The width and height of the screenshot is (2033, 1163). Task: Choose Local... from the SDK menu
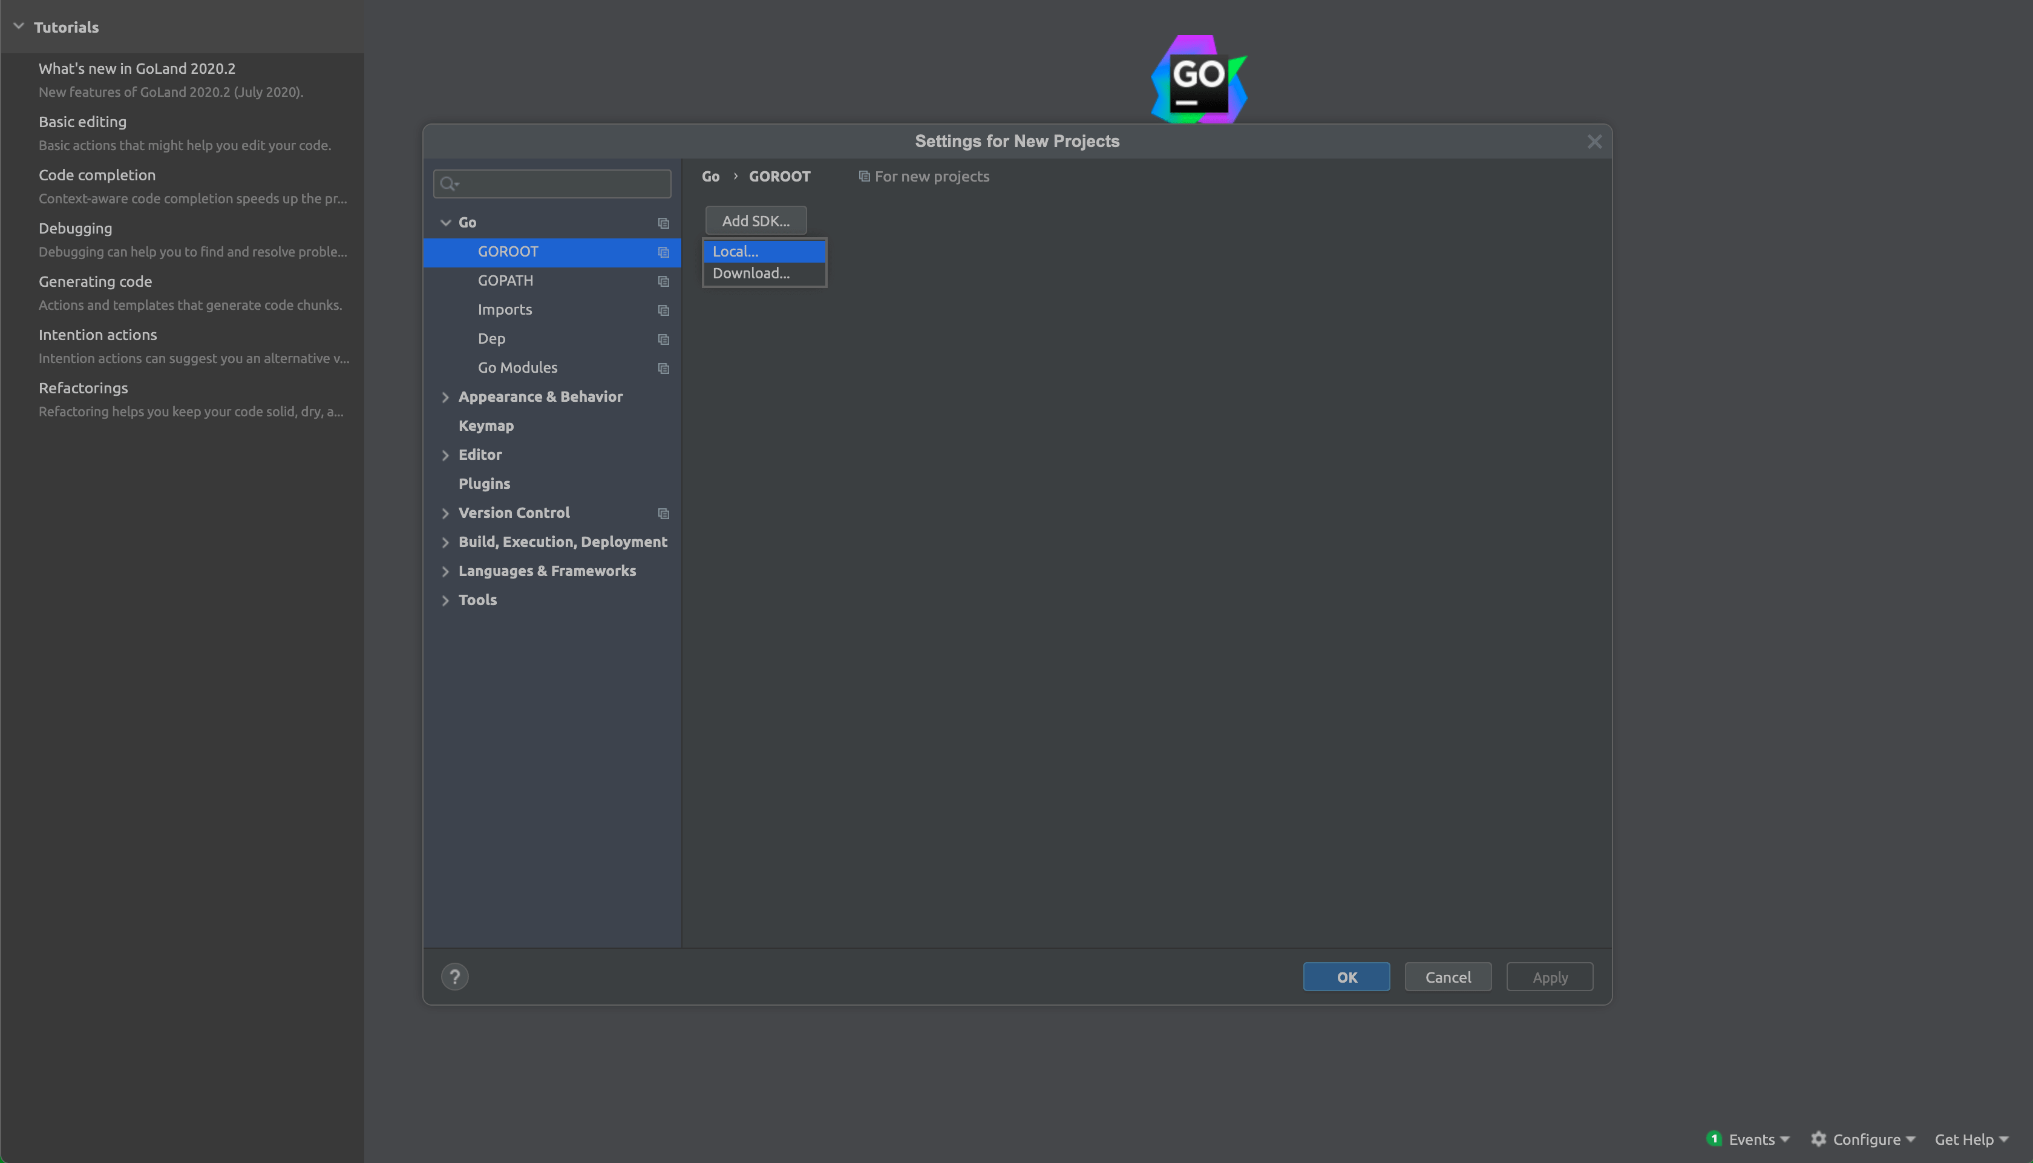[x=764, y=251]
